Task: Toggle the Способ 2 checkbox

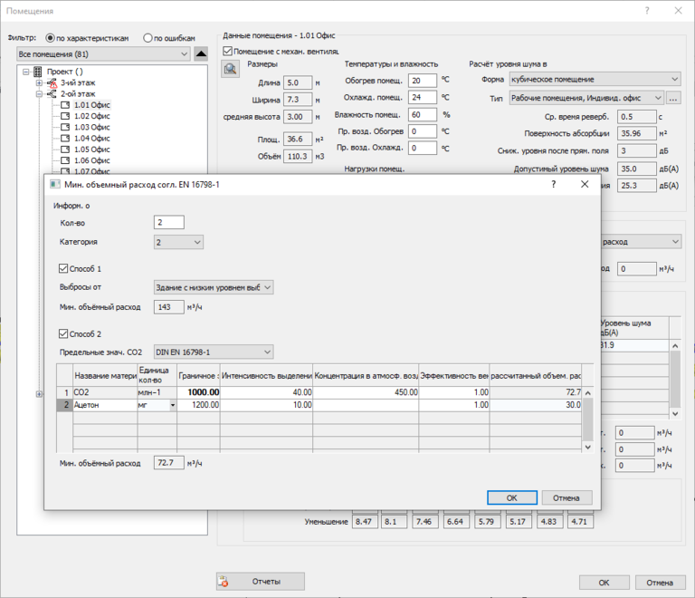Action: (x=63, y=334)
